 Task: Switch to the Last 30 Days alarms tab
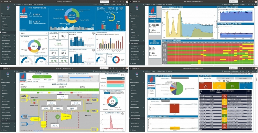click(x=244, y=78)
